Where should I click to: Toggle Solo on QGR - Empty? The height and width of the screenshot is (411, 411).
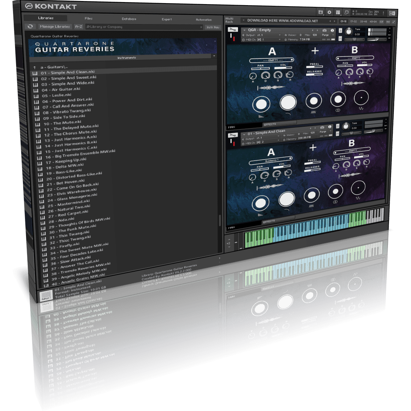[340, 30]
